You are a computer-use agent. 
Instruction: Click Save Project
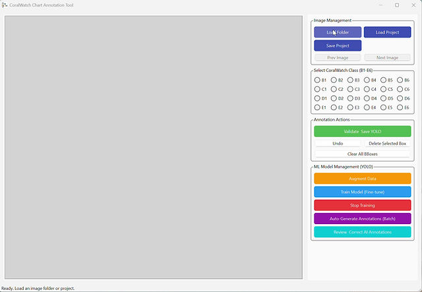pyautogui.click(x=338, y=45)
